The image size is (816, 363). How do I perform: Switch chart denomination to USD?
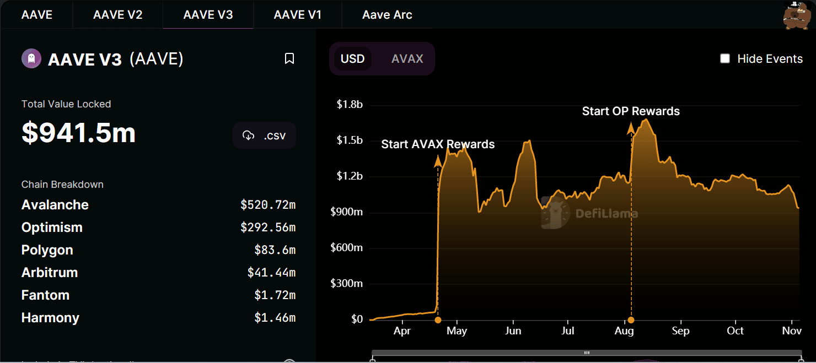(353, 59)
